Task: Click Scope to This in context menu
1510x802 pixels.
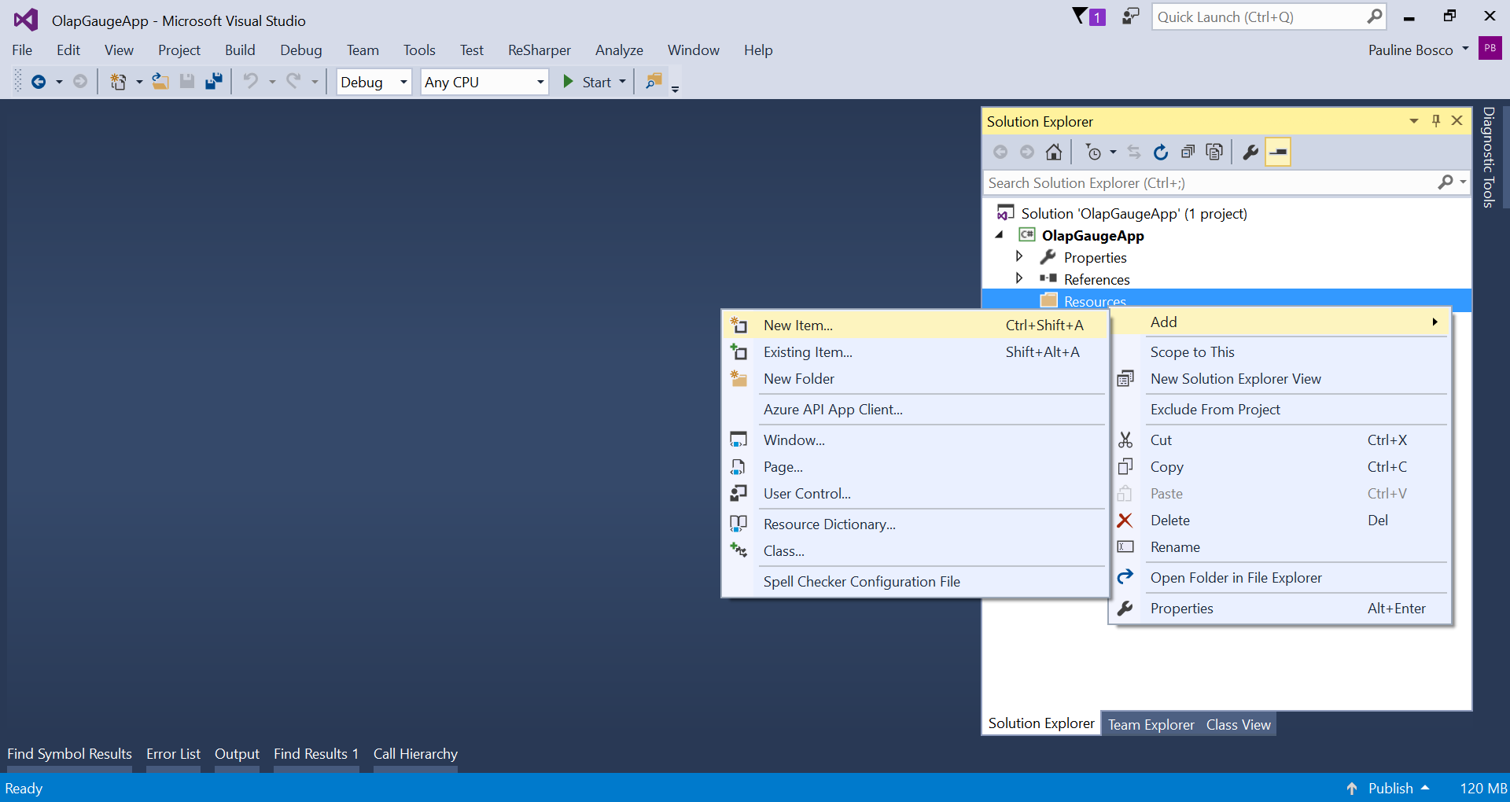Action: click(1280, 351)
